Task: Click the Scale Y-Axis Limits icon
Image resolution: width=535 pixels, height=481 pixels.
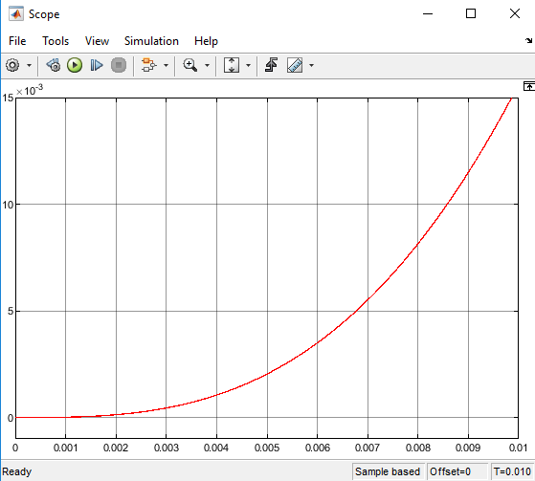Action: (232, 65)
